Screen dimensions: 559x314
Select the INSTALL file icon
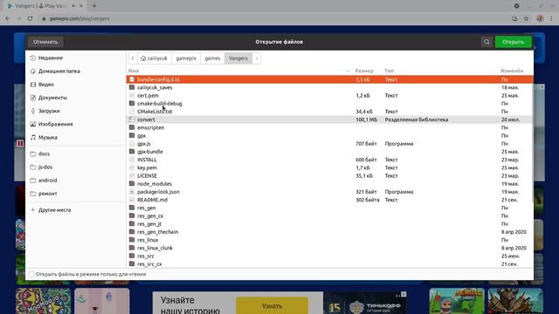pos(132,160)
